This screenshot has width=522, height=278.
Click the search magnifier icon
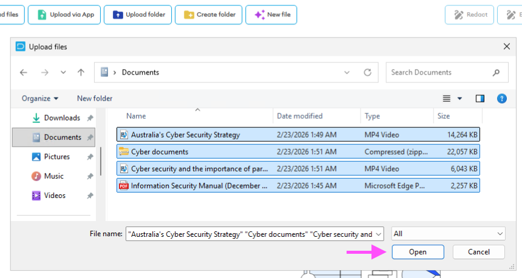click(496, 73)
